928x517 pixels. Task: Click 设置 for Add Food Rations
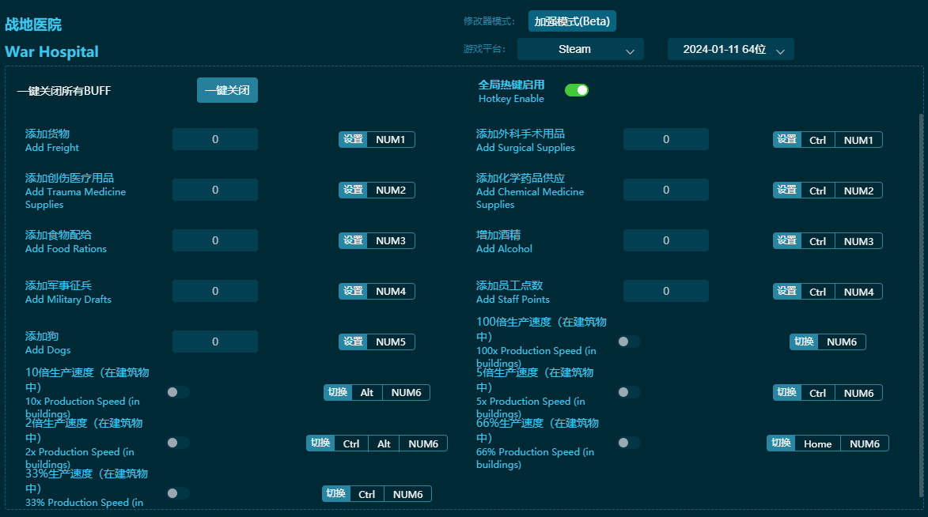click(353, 240)
